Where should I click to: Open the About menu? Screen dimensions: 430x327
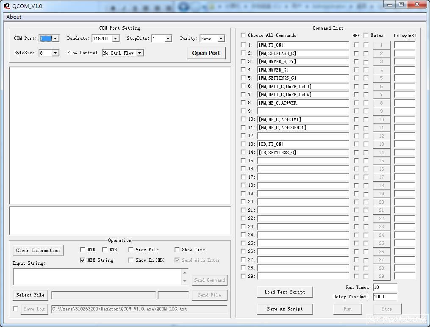tap(14, 17)
